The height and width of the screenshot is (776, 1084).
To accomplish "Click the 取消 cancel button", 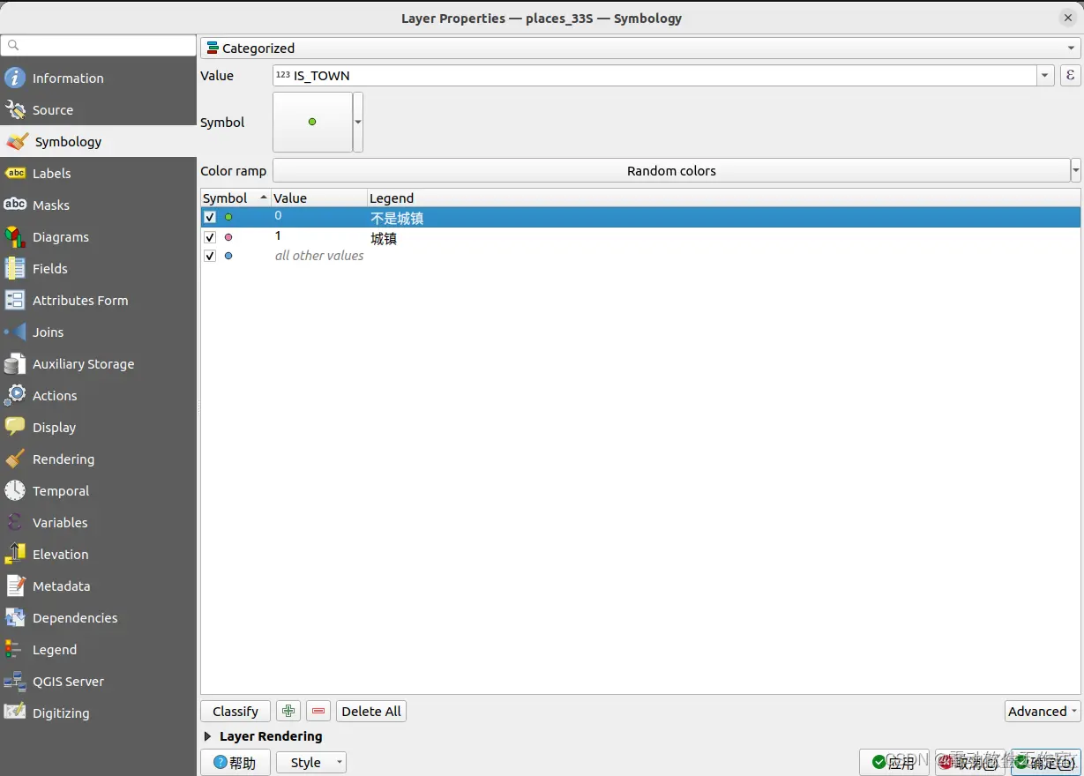I will point(970,763).
